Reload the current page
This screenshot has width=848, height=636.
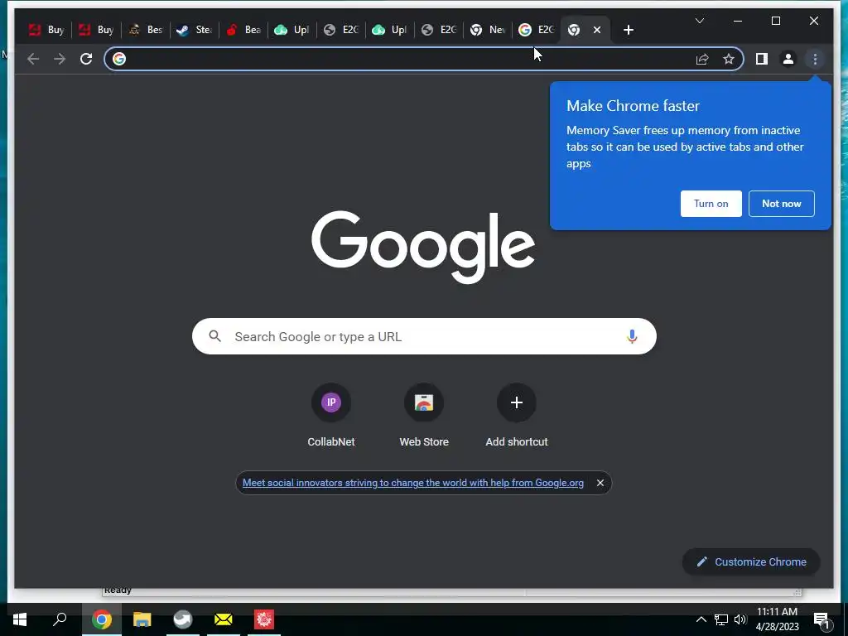pyautogui.click(x=86, y=59)
